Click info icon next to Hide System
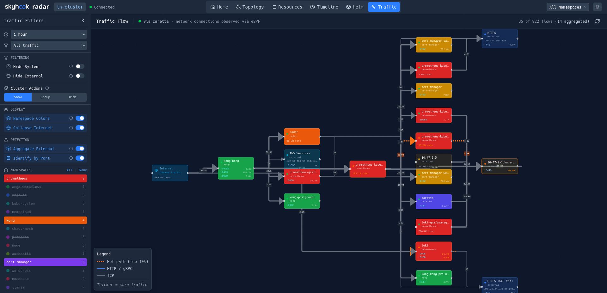607x293 pixels. pyautogui.click(x=71, y=66)
